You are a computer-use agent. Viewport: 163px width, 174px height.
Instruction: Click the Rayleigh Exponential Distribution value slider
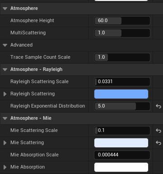(x=122, y=106)
